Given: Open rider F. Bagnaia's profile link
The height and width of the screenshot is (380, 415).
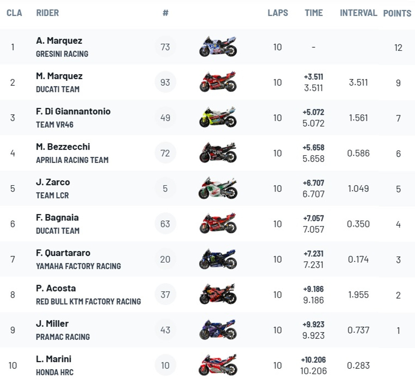Looking at the screenshot, I should 57,217.
